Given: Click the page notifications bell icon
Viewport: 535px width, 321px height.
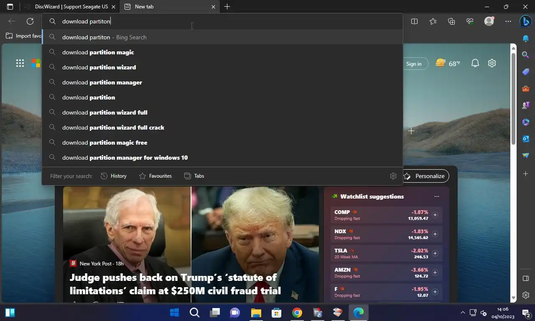Looking at the screenshot, I should tap(475, 64).
